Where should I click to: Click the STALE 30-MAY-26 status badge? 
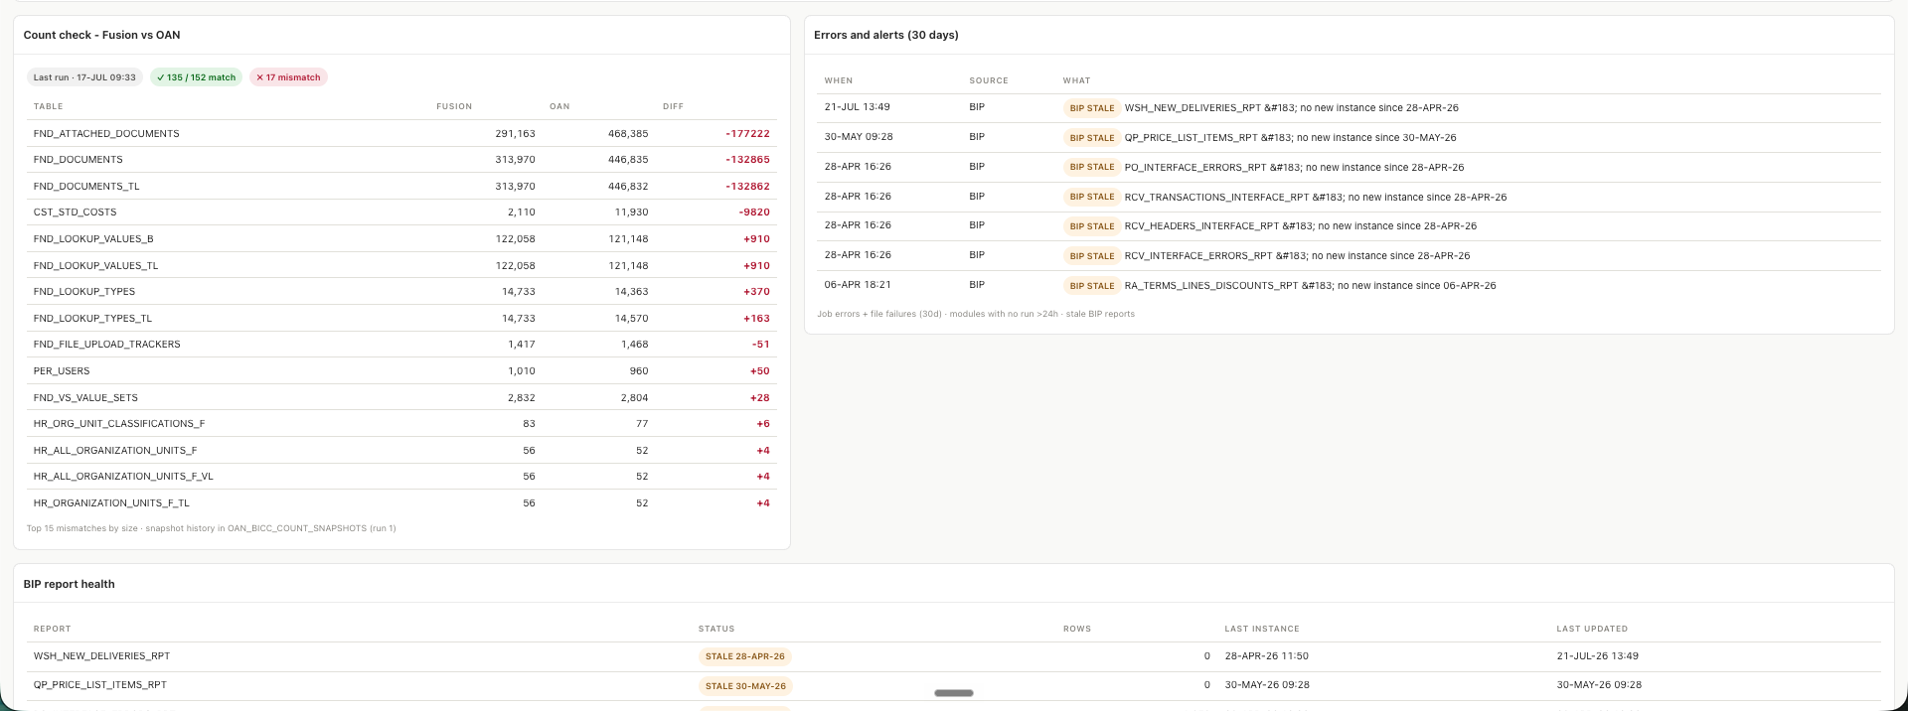point(745,686)
